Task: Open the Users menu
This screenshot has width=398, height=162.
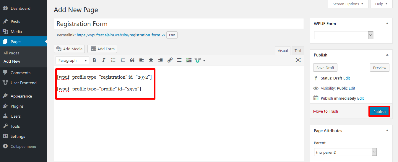Action: (x=24, y=116)
